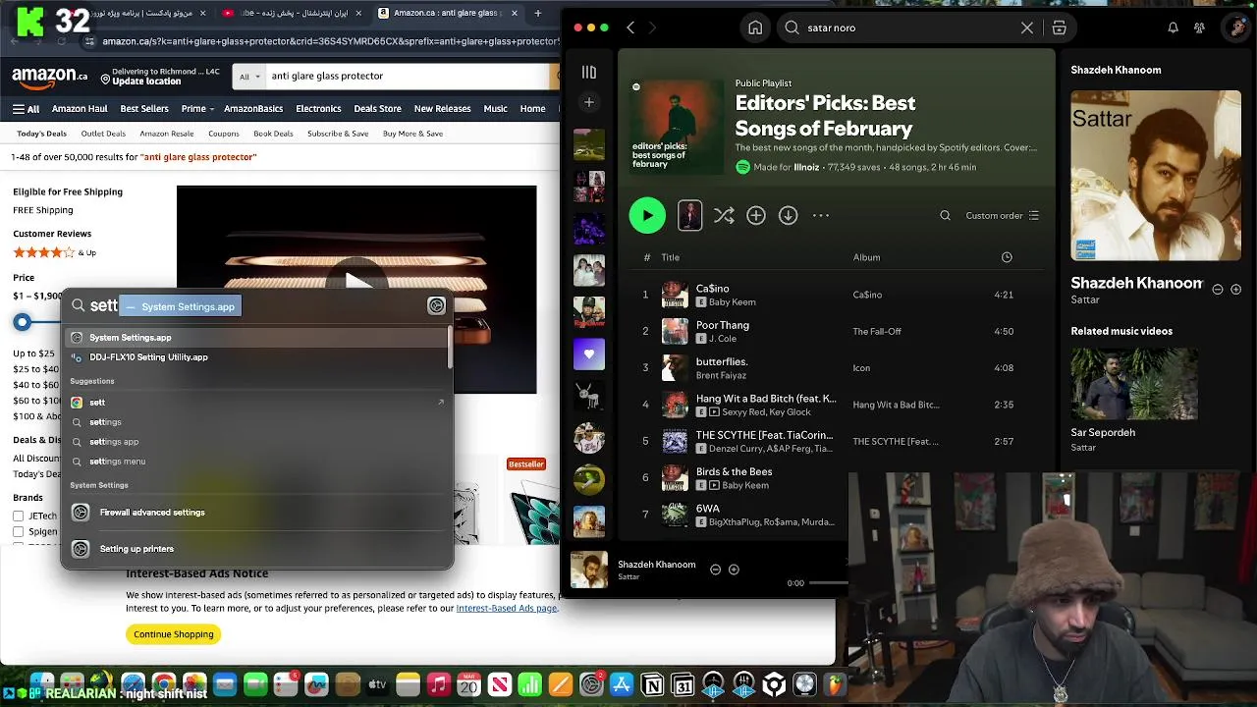Select the track butterflies. by Brent Faiyaz

pyautogui.click(x=835, y=367)
